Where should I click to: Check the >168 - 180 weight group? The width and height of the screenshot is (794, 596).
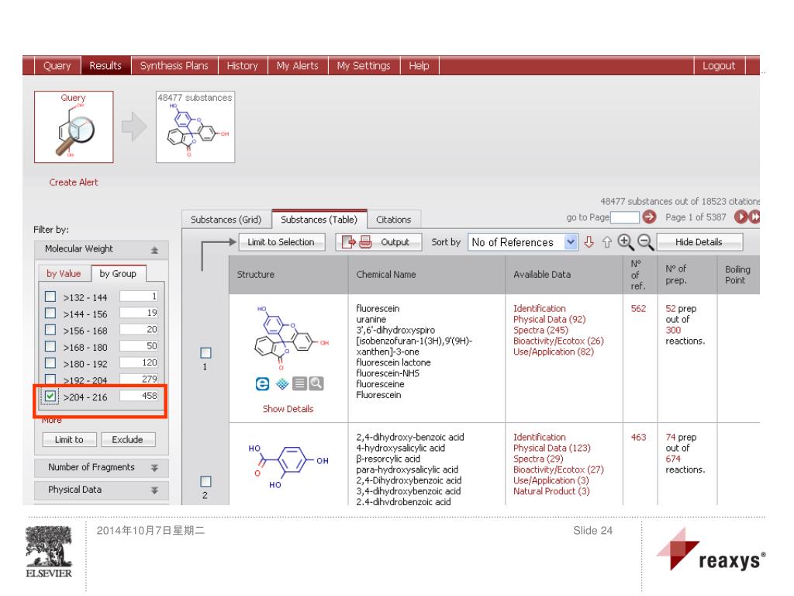point(50,347)
